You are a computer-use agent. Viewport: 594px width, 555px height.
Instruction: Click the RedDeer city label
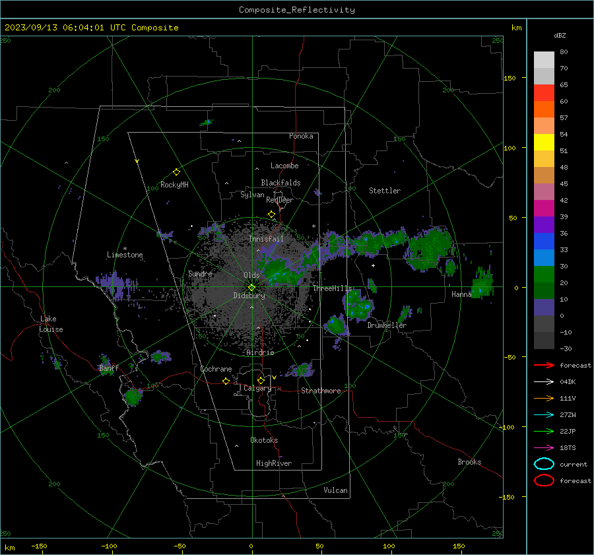tap(280, 200)
